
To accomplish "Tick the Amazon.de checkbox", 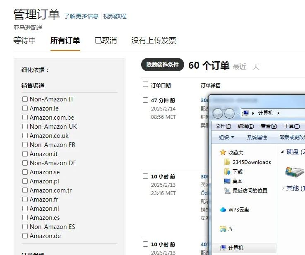I will (x=25, y=236).
